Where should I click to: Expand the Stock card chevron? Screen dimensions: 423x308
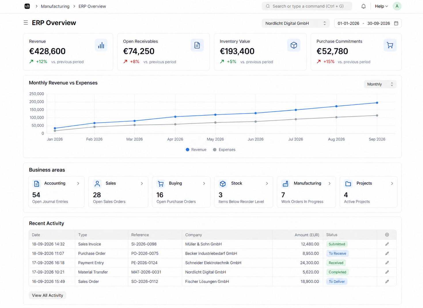coord(267,183)
